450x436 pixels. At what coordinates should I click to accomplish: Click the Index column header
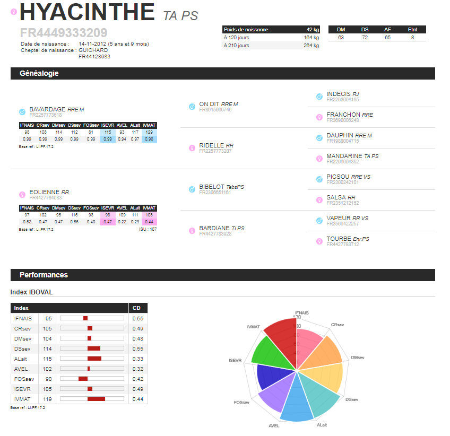pos(70,308)
